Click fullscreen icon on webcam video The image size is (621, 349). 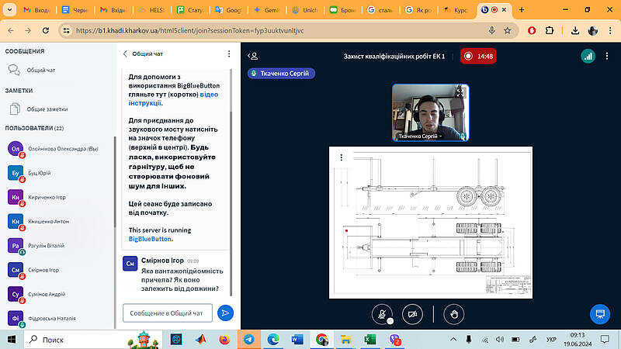[460, 92]
